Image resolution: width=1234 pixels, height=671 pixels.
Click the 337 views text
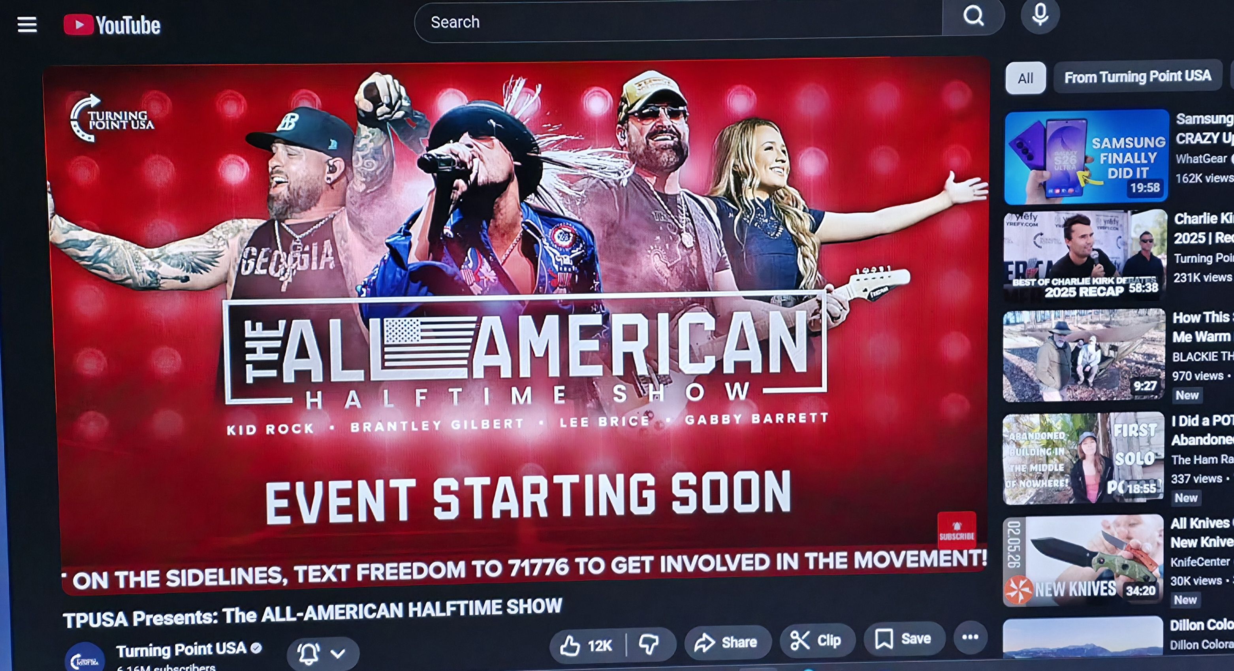click(1196, 478)
